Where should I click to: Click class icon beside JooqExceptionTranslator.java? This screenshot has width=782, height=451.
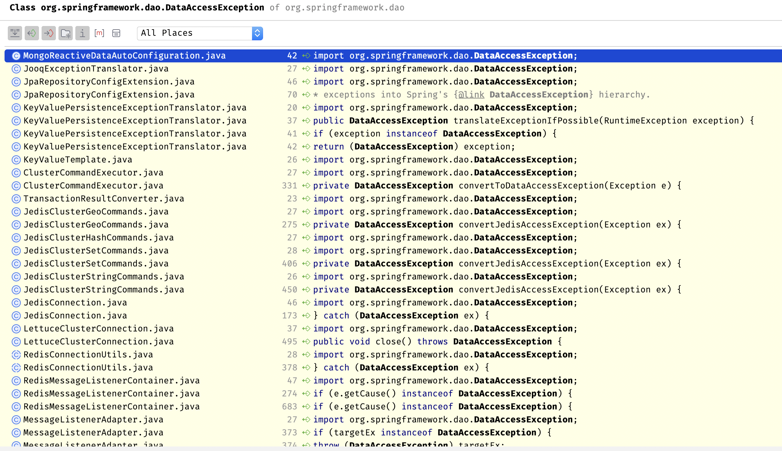[x=16, y=69]
